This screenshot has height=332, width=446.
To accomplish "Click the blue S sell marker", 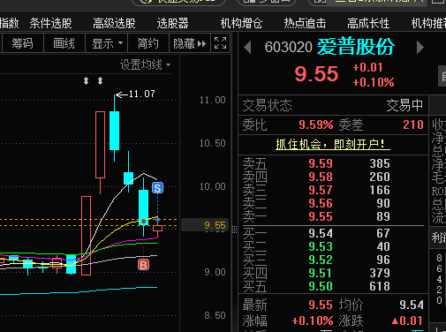I will point(157,188).
